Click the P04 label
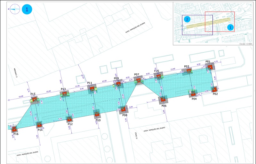This screenshot has width=256, height=164. tap(194, 99)
